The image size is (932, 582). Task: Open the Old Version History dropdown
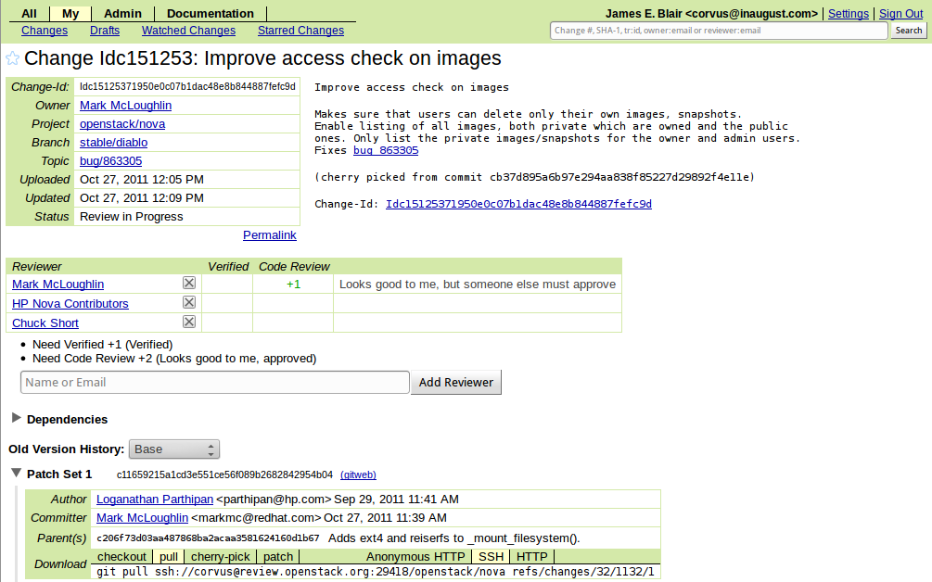[174, 449]
